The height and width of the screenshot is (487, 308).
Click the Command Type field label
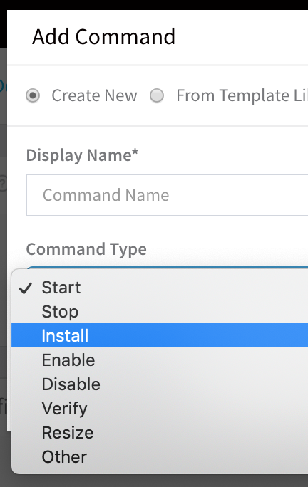pos(86,249)
